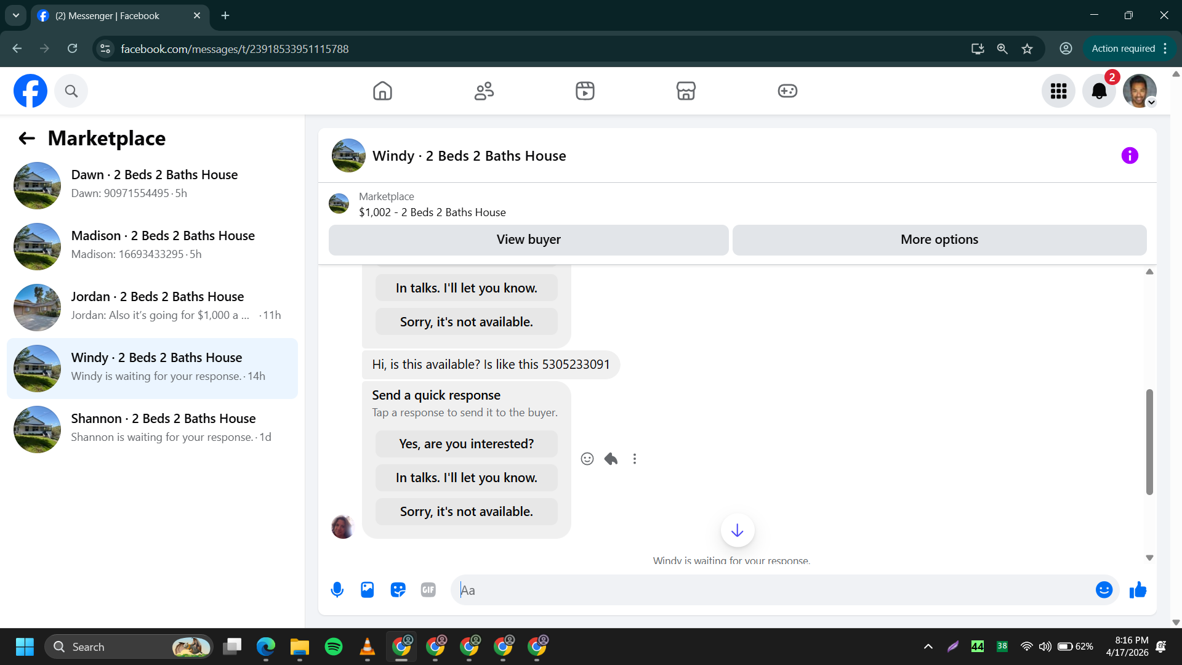This screenshot has width=1182, height=665.
Task: Open more message options three dots
Action: (x=635, y=459)
